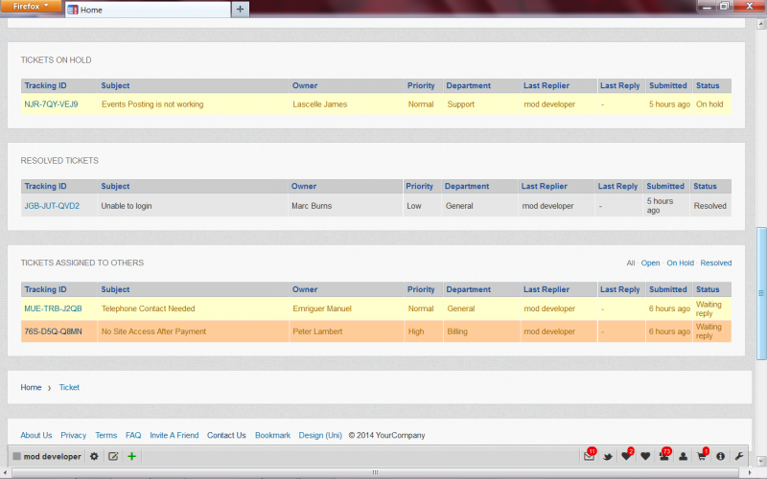Click Priority header in Tickets On Hold table
The image size is (767, 479).
421,85
